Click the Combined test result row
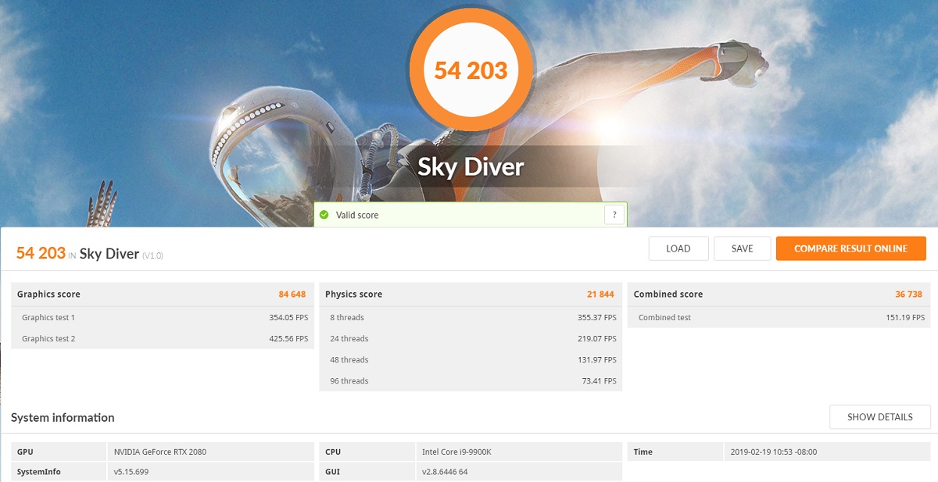Viewport: 938px width, 482px height. point(779,318)
